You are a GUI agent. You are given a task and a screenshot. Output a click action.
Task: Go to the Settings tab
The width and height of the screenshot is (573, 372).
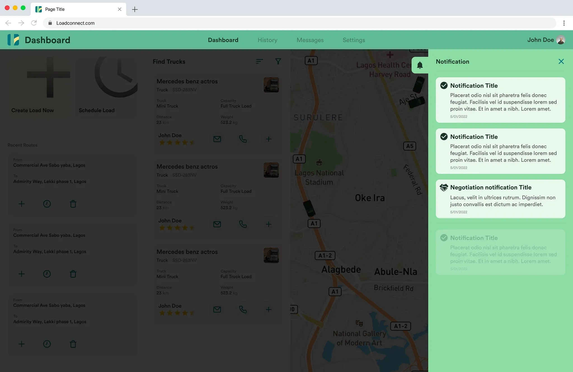click(x=354, y=40)
